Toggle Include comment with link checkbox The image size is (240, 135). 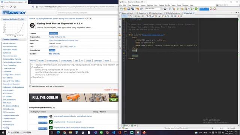(30, 86)
